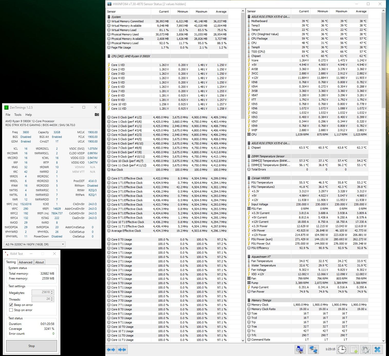
Task: Click the expand-columns arrows icon in HWiNFO
Action: pyautogui.click(x=111, y=350)
